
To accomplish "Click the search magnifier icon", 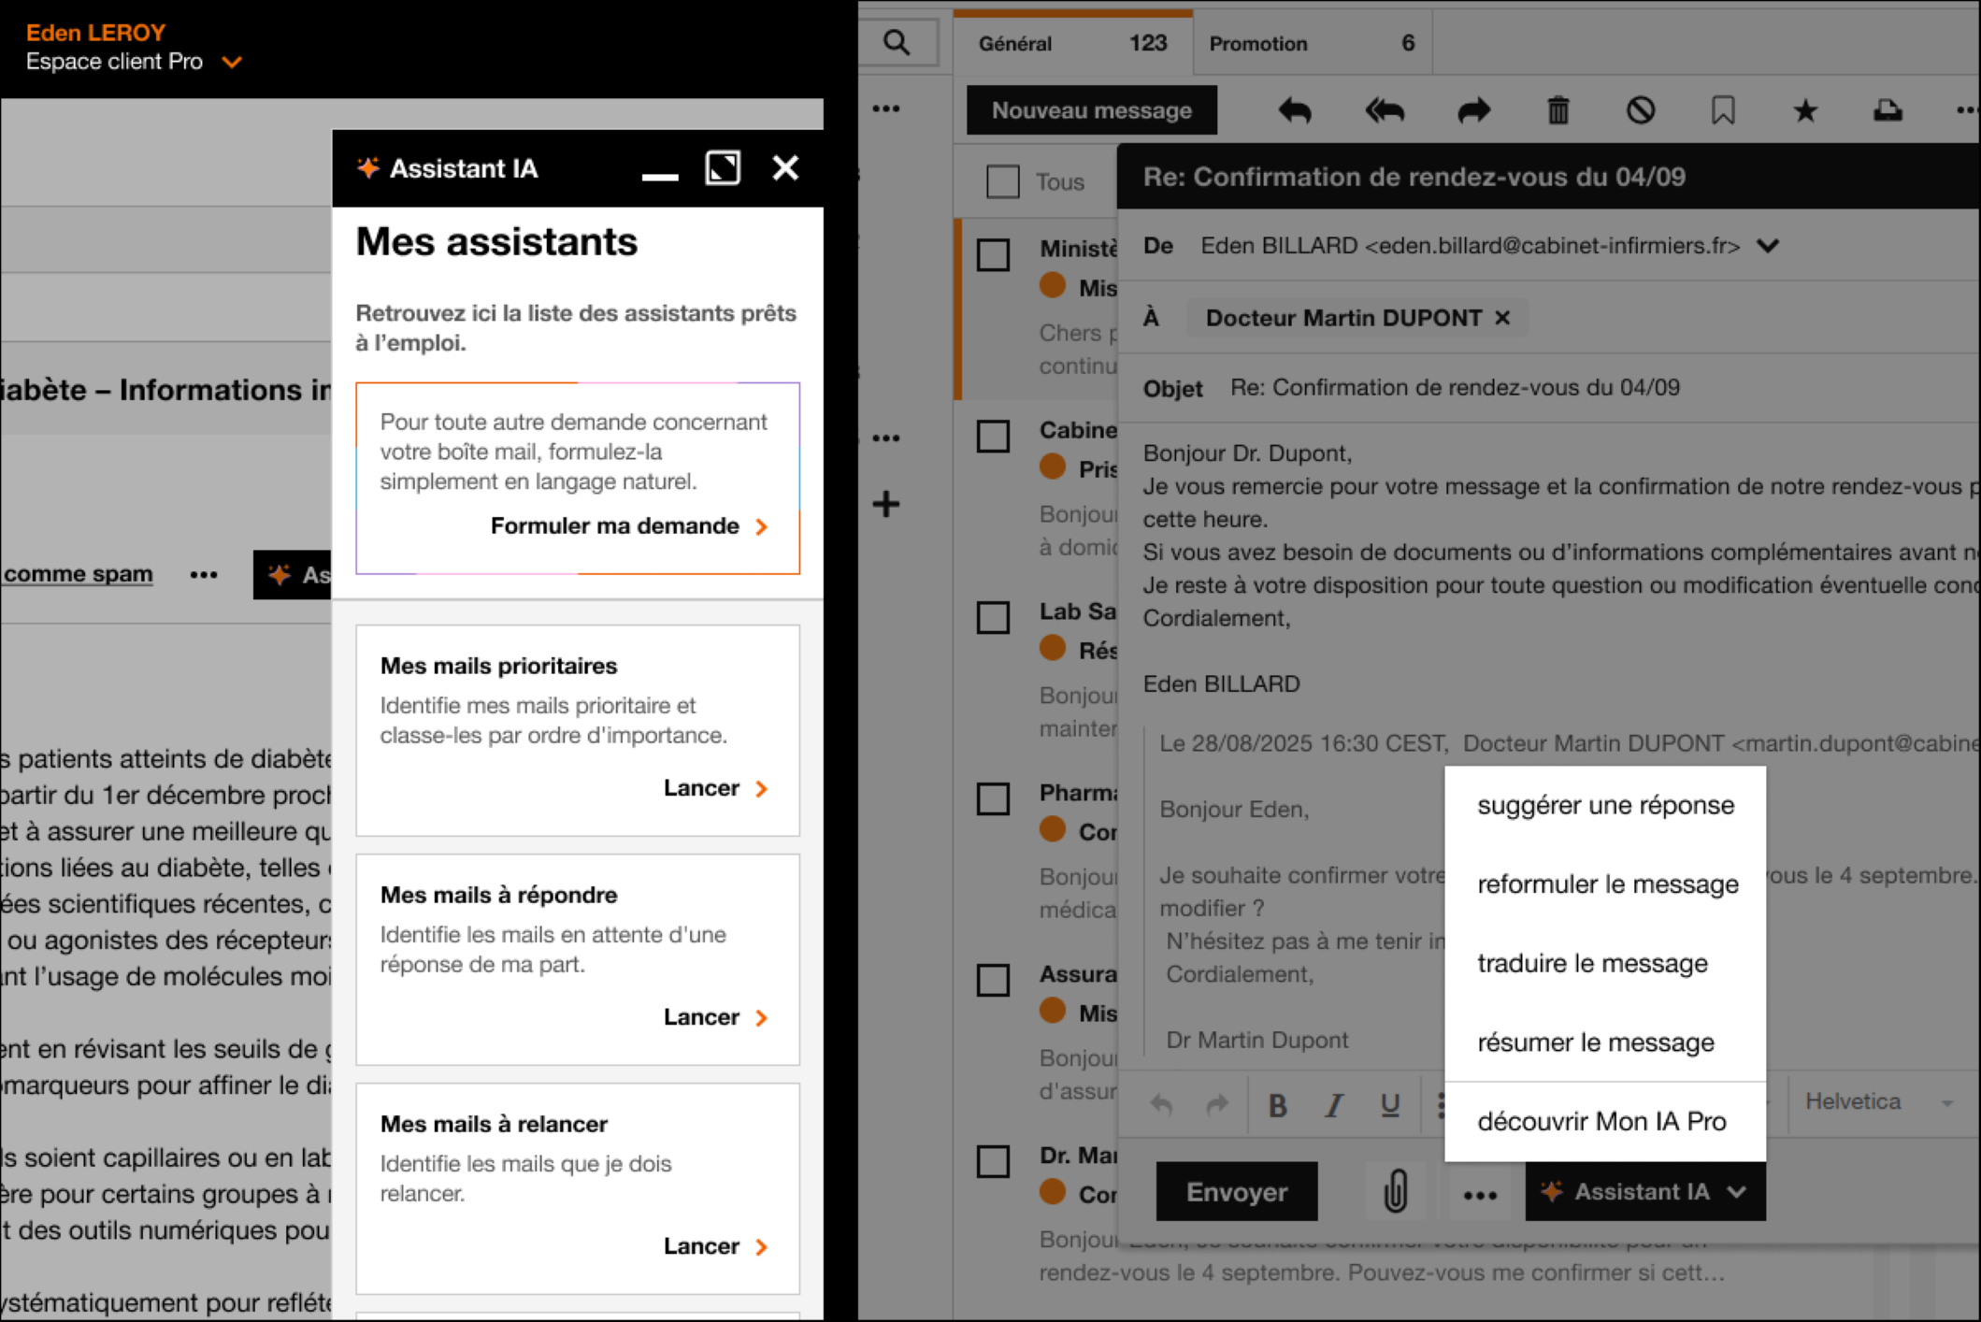I will pos(897,43).
